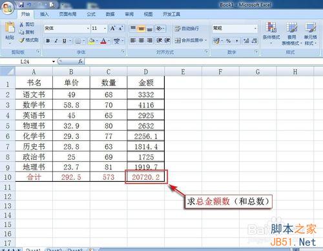
Task: Apply percent style with % icon
Action: (x=229, y=41)
